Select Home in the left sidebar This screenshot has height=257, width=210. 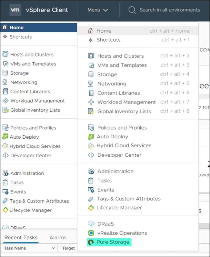pos(39,27)
